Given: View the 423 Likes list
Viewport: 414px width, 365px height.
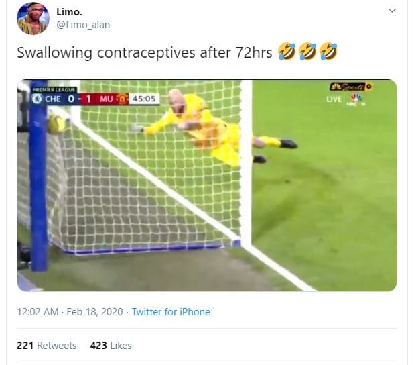Looking at the screenshot, I should tap(111, 346).
